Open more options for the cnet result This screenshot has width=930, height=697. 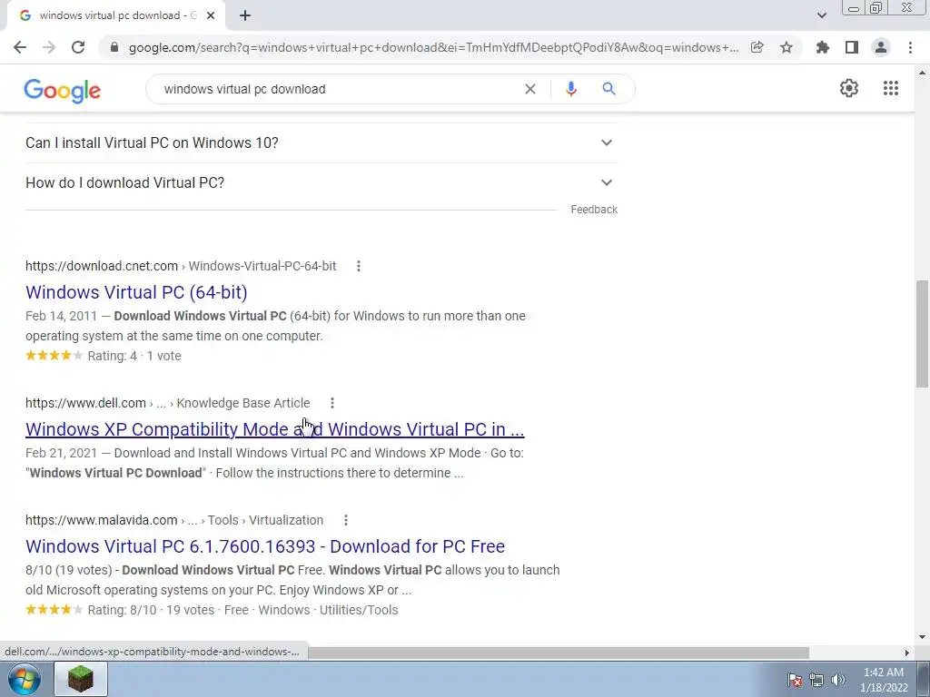click(358, 266)
